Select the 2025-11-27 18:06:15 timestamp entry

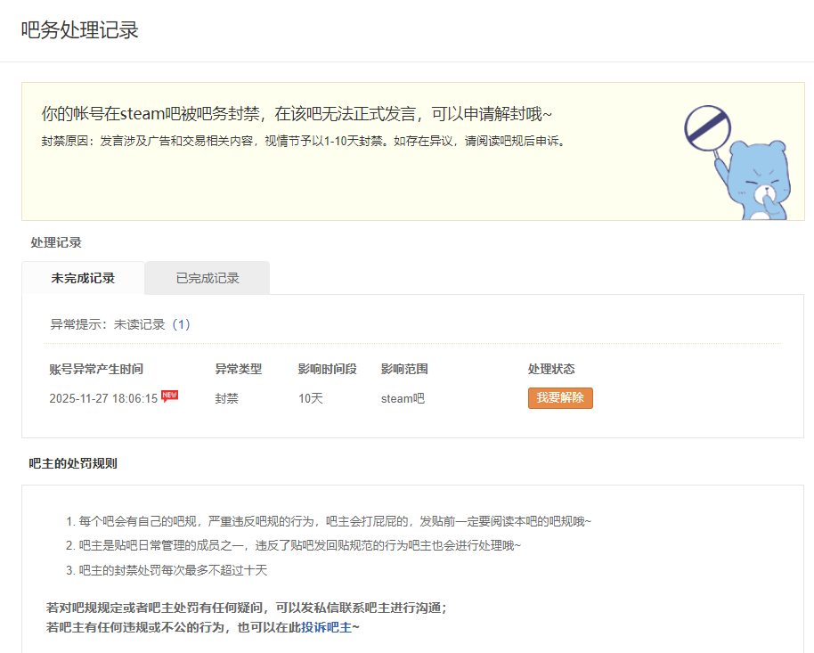103,398
